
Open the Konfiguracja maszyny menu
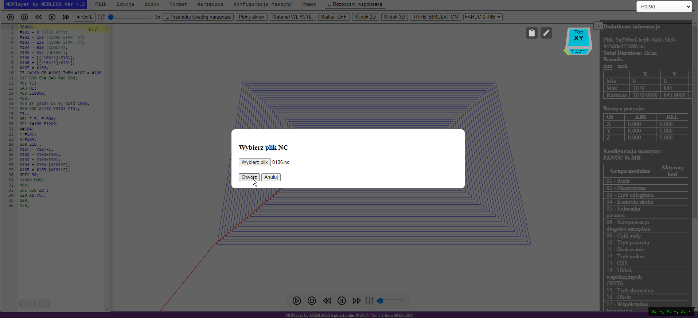[263, 4]
